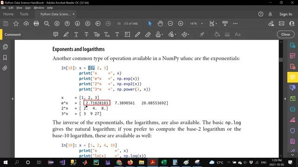Viewport: 298px width, 167px height.
Task: Select Insert text at cursor tool
Action: tap(107, 34)
